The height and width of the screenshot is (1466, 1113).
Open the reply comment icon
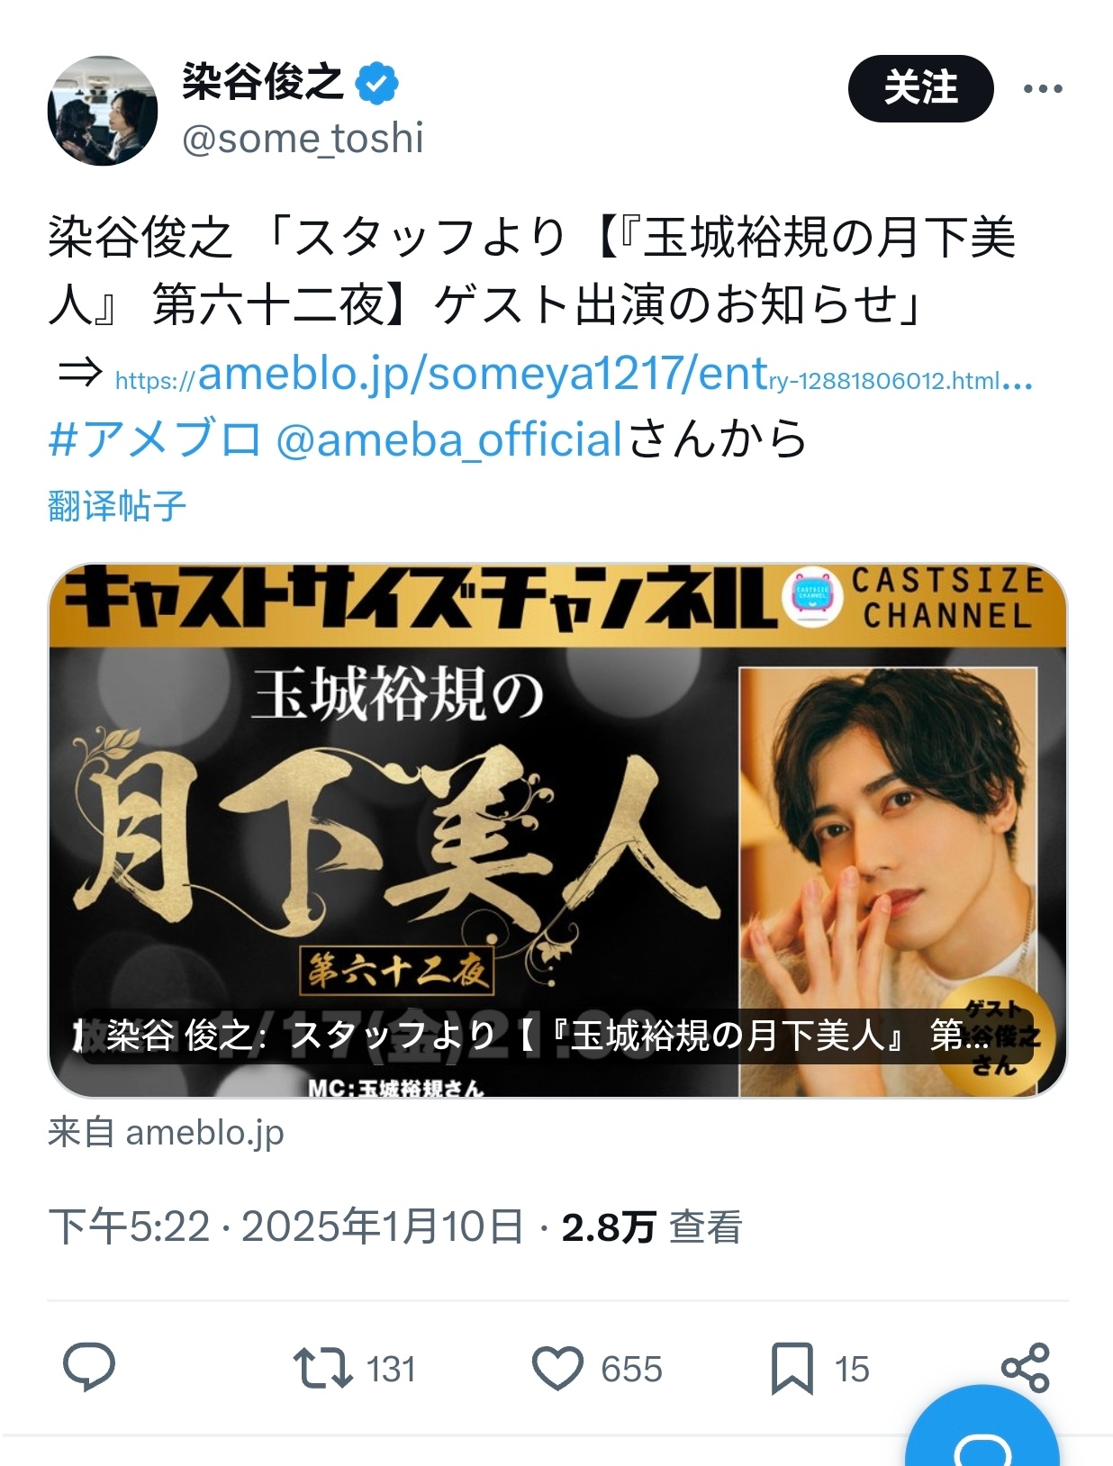[88, 1367]
